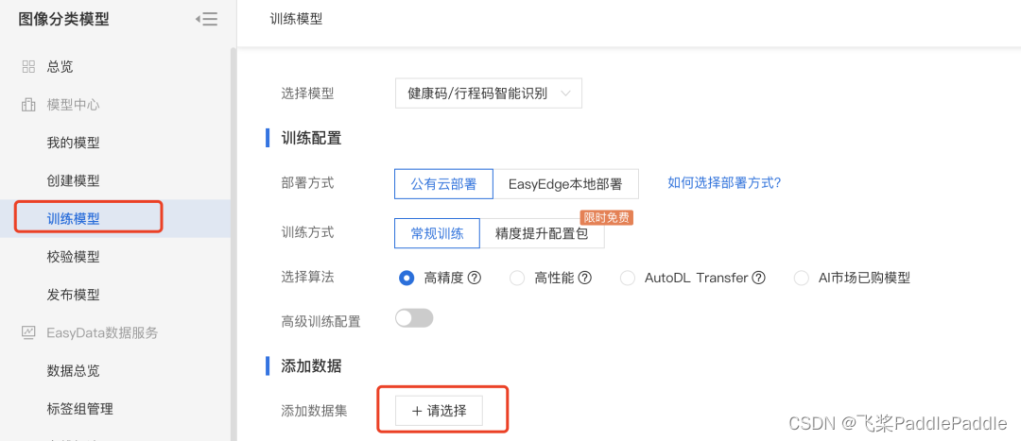Toggle the 高级训练配置 switch

coord(414,318)
